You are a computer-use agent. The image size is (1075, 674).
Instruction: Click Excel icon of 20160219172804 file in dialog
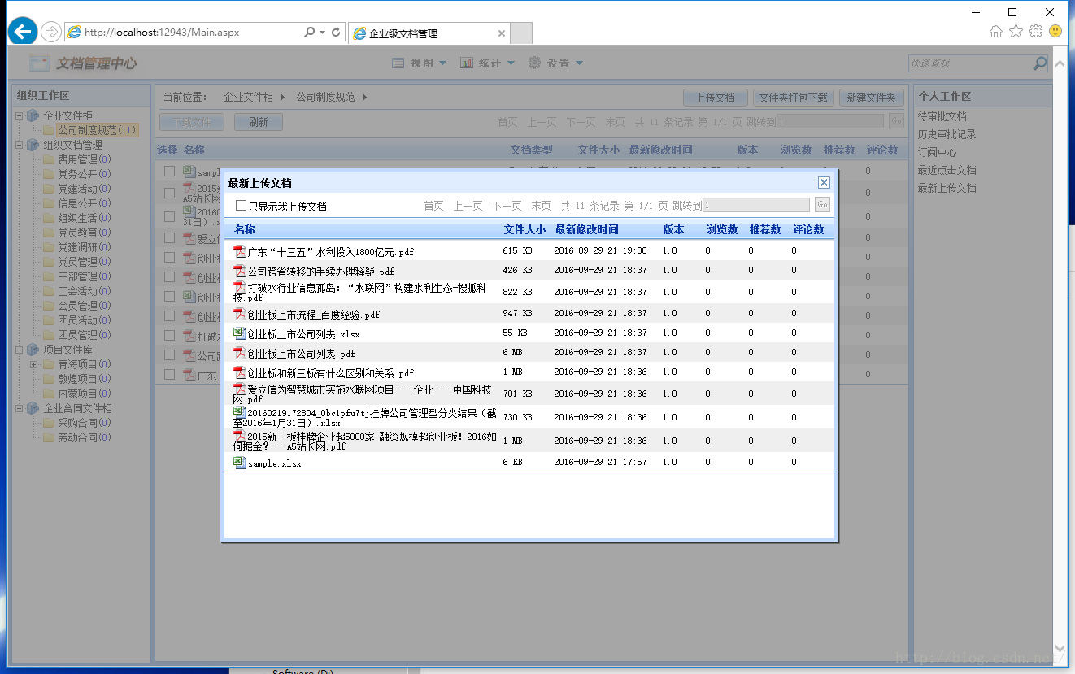[239, 412]
